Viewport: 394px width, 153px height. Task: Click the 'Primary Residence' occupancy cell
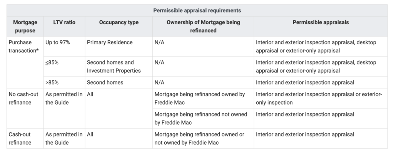[119, 47]
